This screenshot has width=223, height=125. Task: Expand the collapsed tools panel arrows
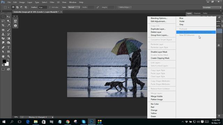tap(1, 11)
